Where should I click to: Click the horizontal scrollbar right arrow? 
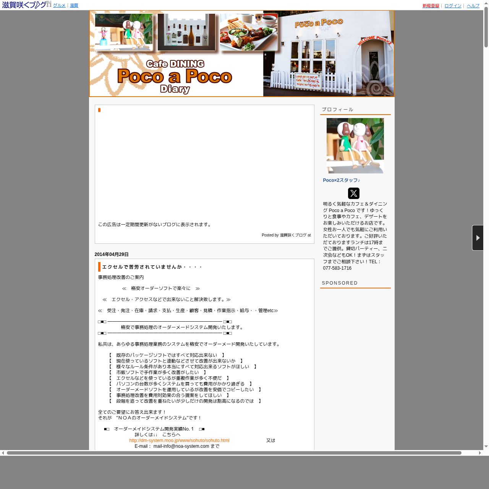[x=480, y=453]
